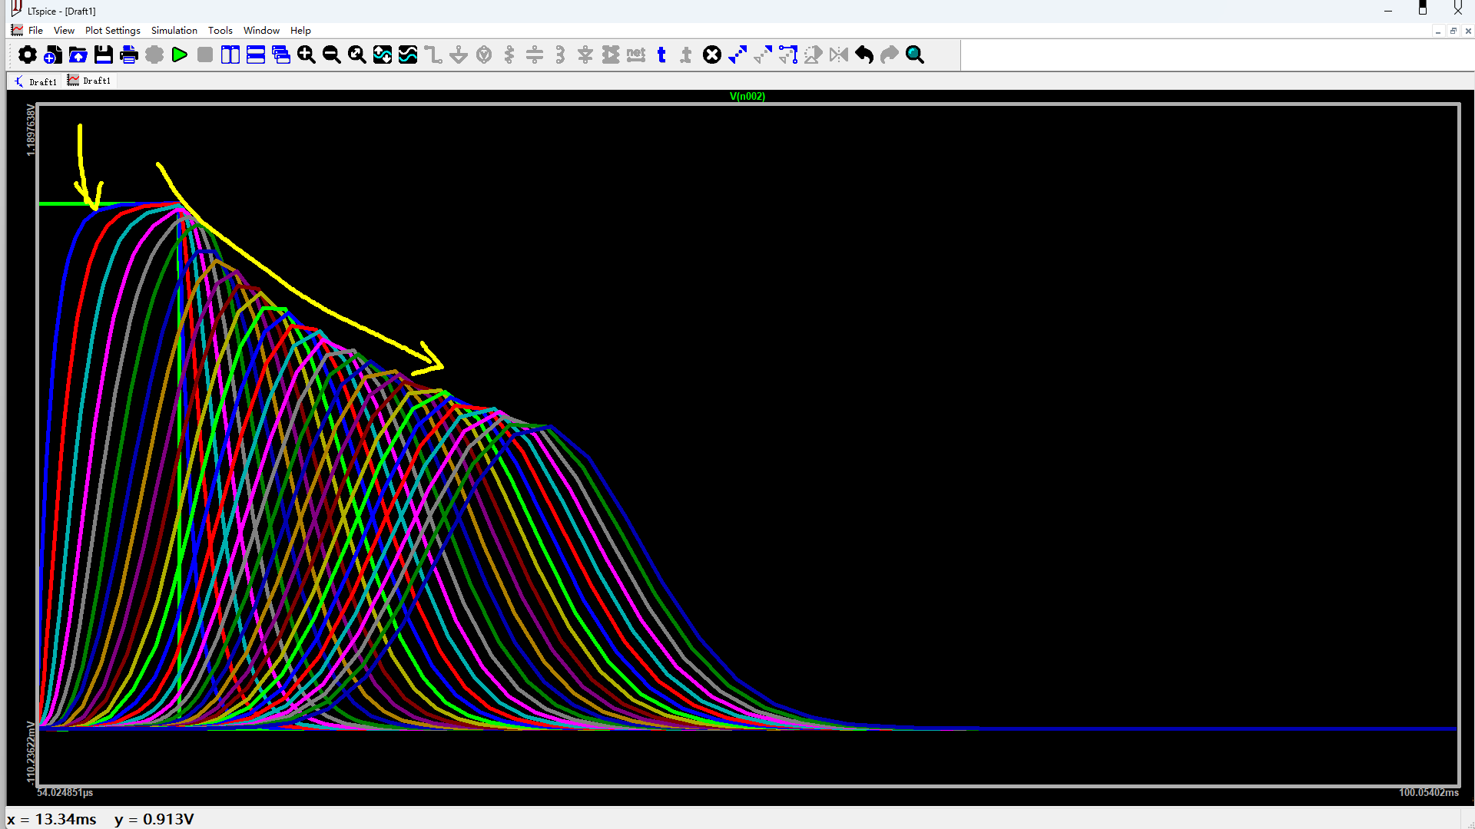The image size is (1475, 829).
Task: Open the control panel gear icon
Action: coord(27,54)
